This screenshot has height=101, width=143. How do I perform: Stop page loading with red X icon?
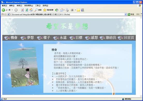[22, 10]
